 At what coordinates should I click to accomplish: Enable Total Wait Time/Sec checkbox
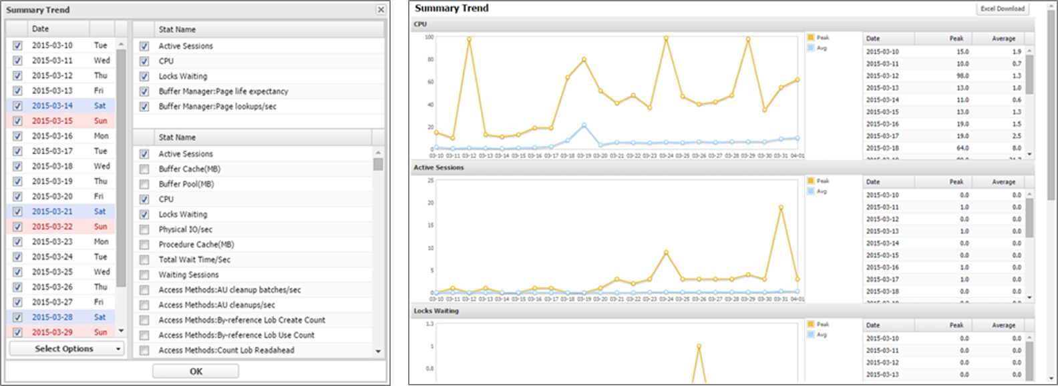tap(144, 260)
